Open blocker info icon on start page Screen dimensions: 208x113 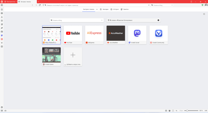pos(158,20)
